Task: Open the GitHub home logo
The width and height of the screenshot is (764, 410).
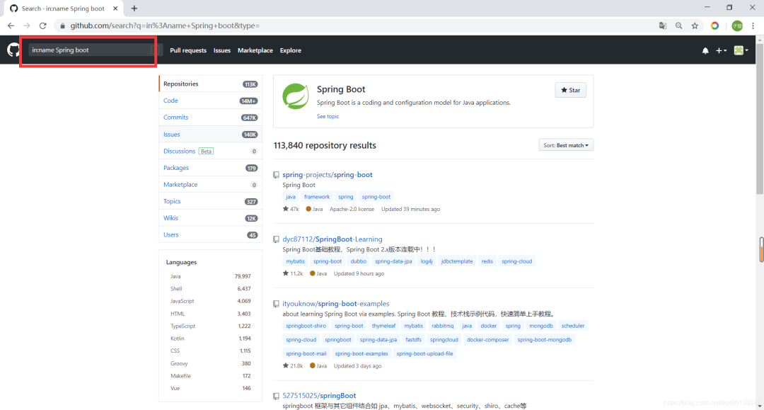Action: point(13,50)
